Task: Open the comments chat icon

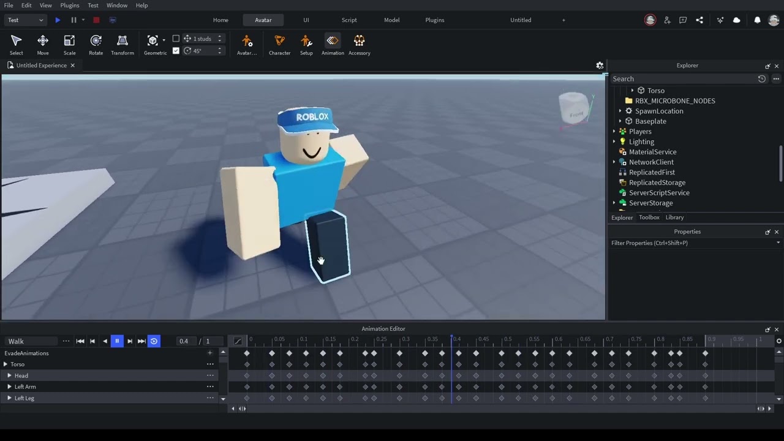Action: (683, 20)
